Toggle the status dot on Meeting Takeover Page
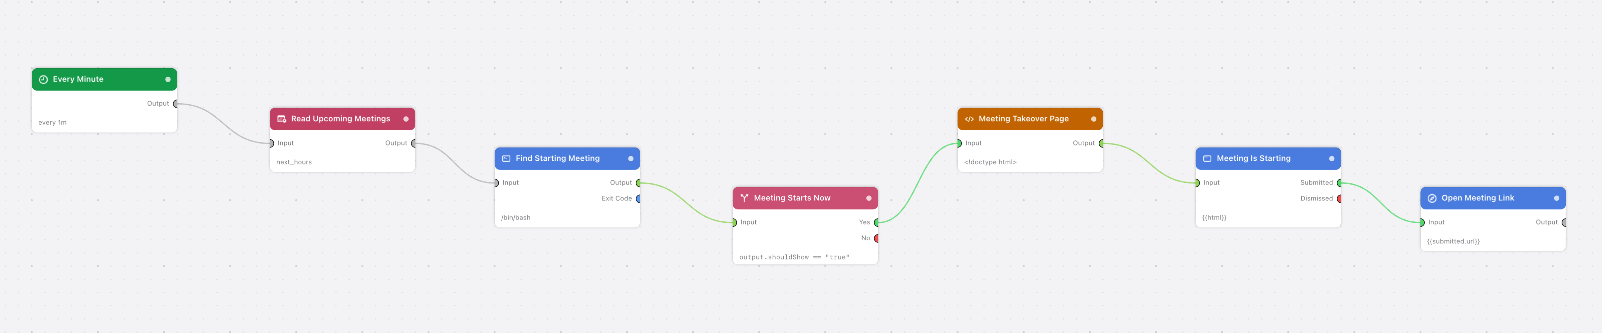 1094,119
